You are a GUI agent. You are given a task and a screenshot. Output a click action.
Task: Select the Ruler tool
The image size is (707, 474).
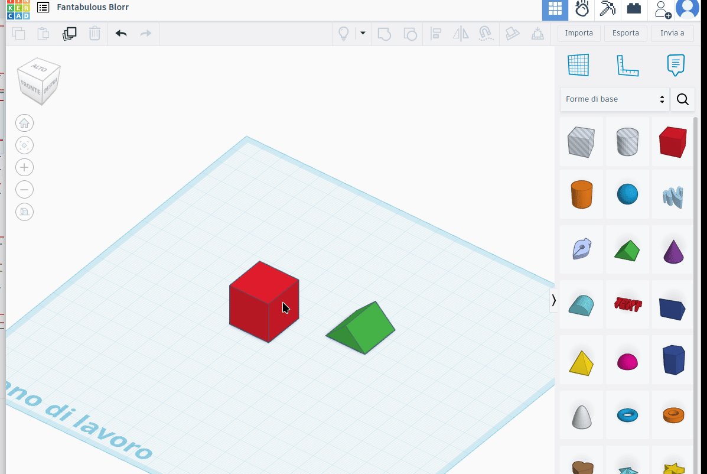pos(627,66)
